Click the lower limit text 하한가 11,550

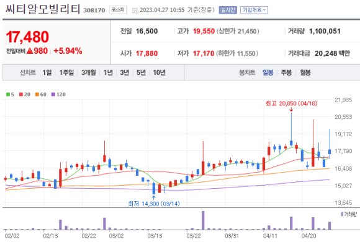tap(237, 53)
